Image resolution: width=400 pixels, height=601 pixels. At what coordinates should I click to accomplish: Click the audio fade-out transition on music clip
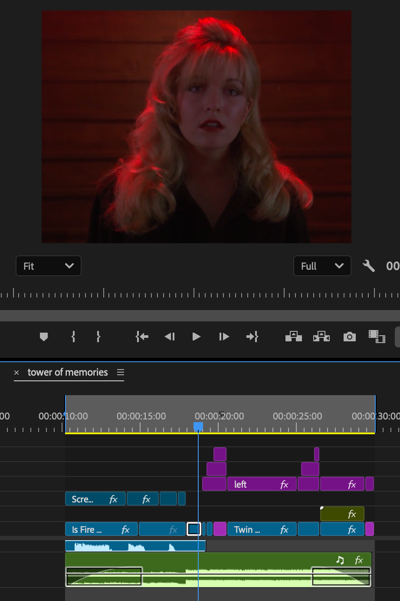(341, 576)
